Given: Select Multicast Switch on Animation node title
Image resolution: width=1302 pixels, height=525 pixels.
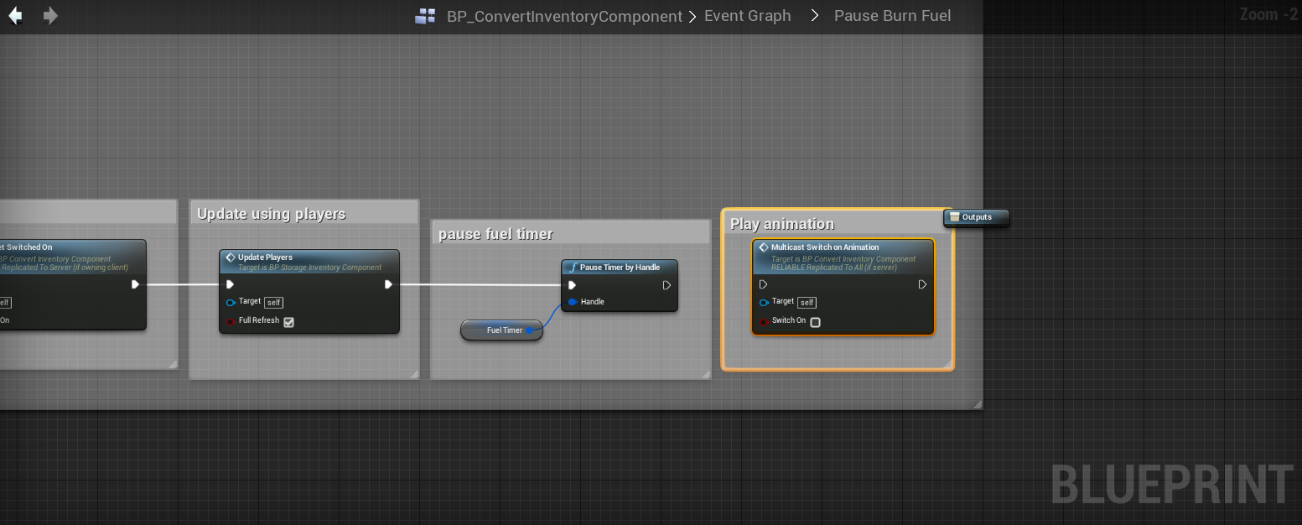Looking at the screenshot, I should pos(825,247).
